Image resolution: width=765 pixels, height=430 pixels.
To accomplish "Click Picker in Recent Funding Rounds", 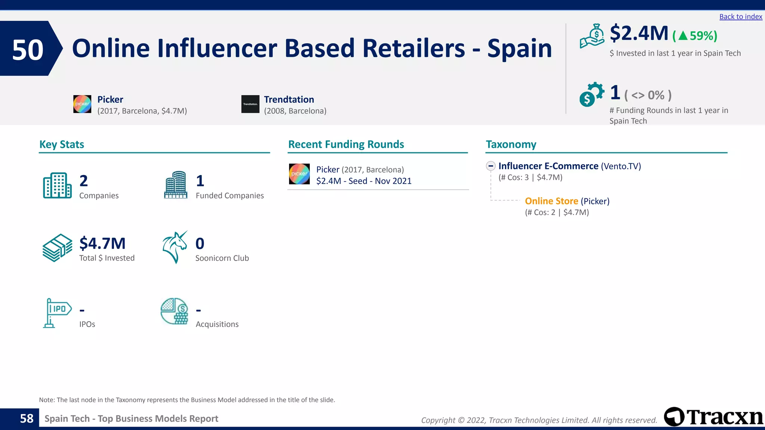I will click(x=328, y=169).
